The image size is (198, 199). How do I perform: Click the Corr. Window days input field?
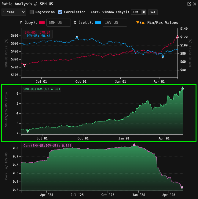[x=137, y=12]
